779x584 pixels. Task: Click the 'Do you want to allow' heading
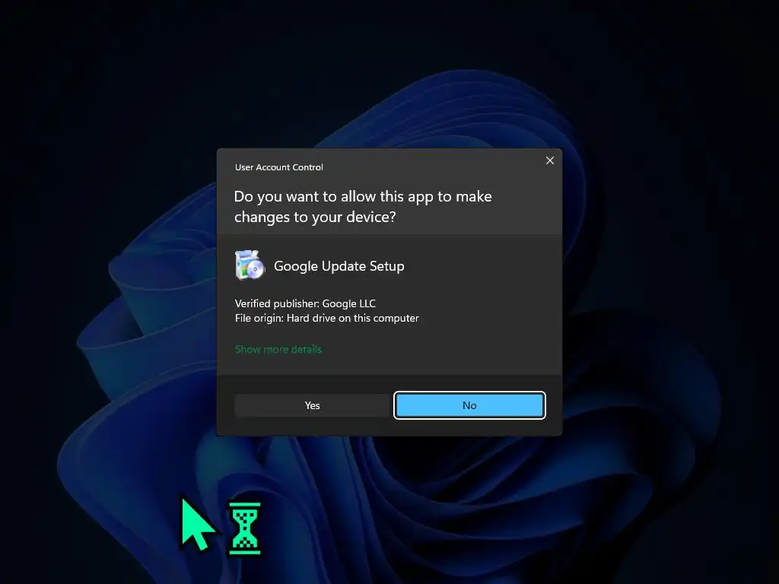(x=363, y=207)
